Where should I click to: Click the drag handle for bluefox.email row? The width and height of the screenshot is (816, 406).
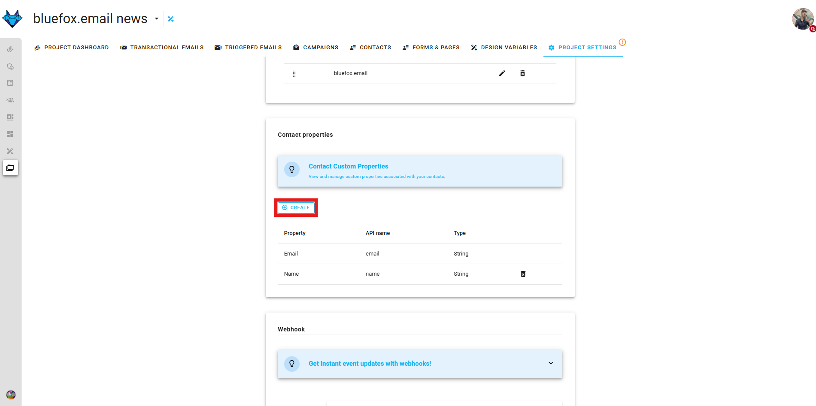point(294,74)
